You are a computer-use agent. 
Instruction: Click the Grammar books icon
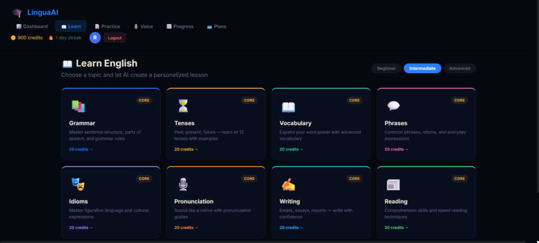78,106
